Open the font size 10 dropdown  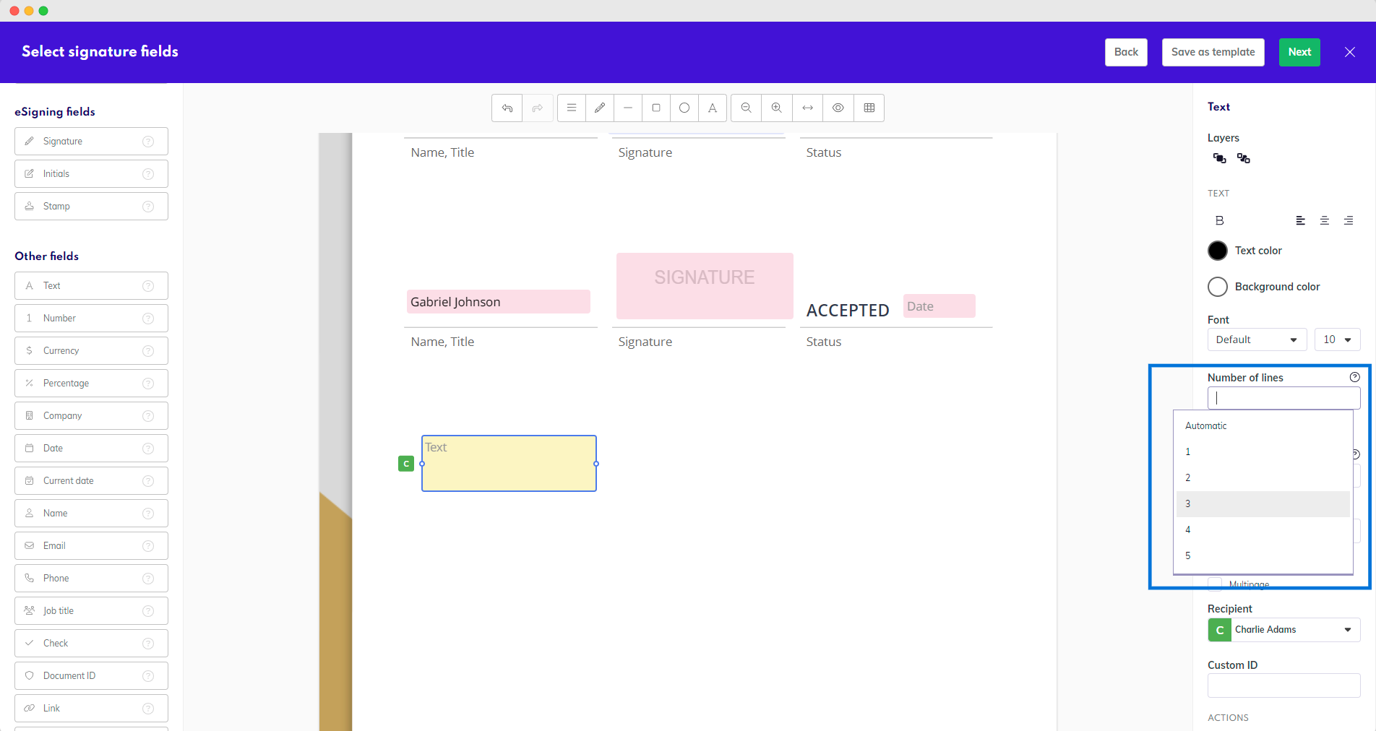[1337, 339]
